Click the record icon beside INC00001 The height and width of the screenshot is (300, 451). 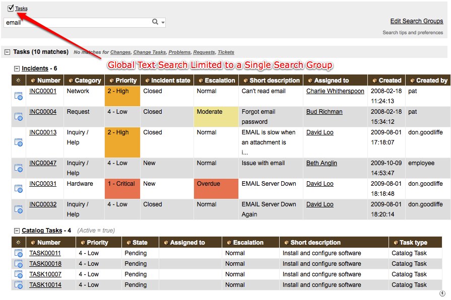point(19,96)
